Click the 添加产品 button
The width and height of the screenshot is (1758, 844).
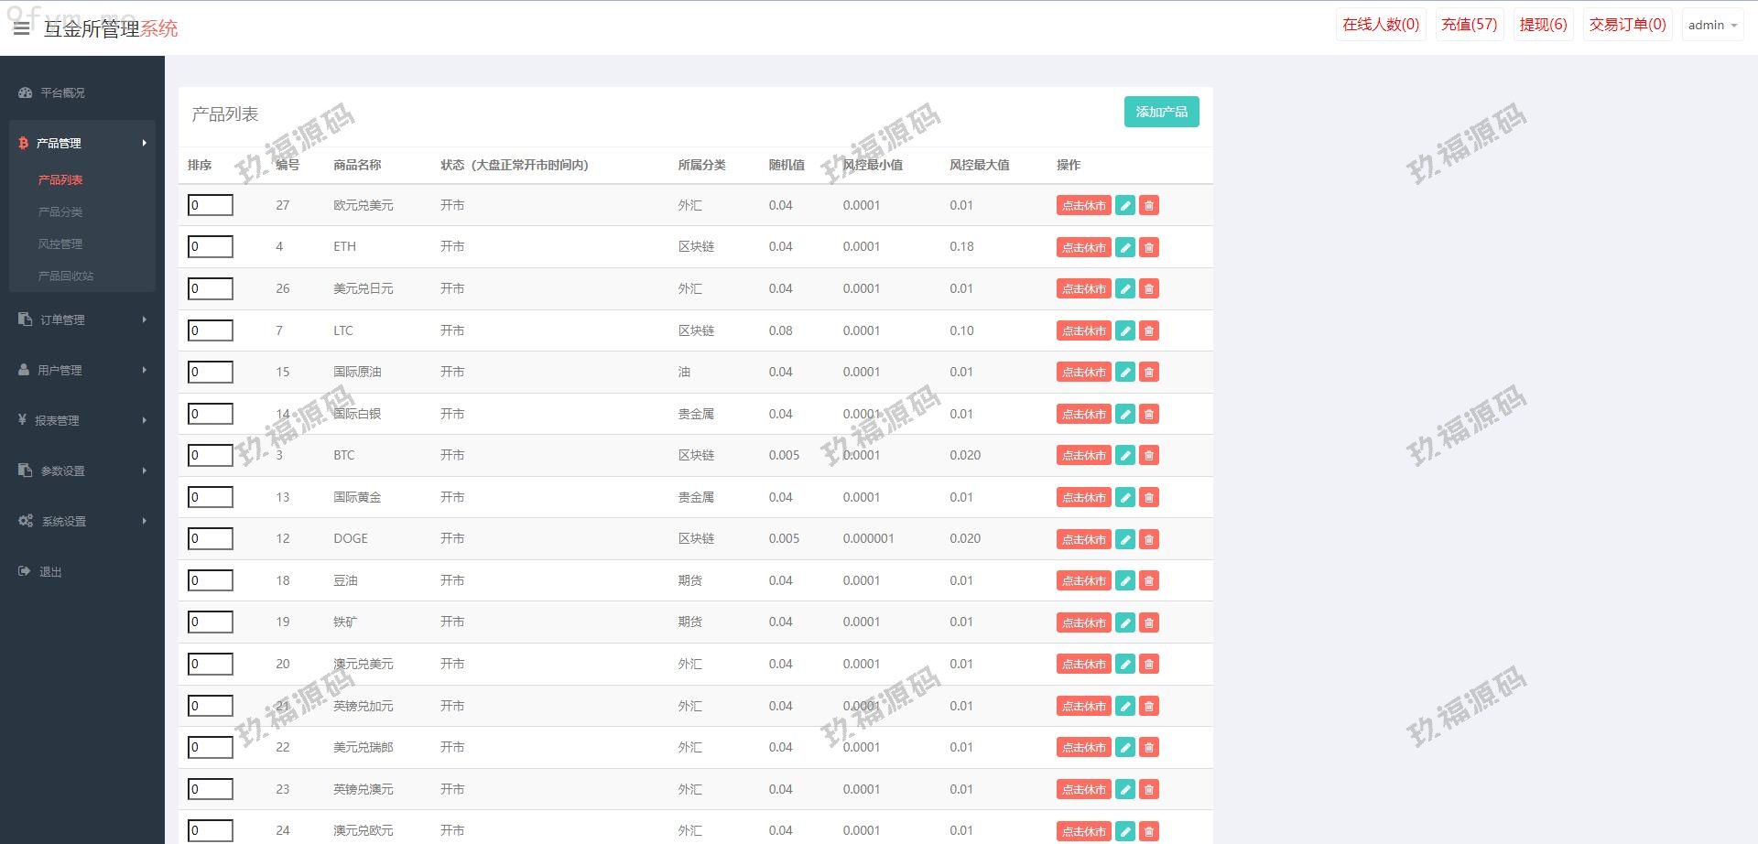pos(1161,112)
